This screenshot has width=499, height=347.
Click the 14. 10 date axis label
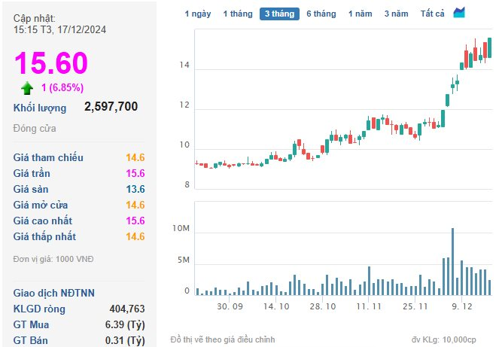[276, 306]
